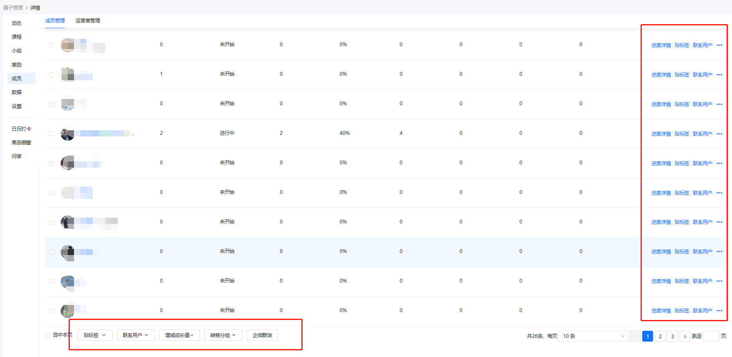Switch to the 运营者管理 tab
Viewport: 732px width, 357px height.
(x=88, y=21)
